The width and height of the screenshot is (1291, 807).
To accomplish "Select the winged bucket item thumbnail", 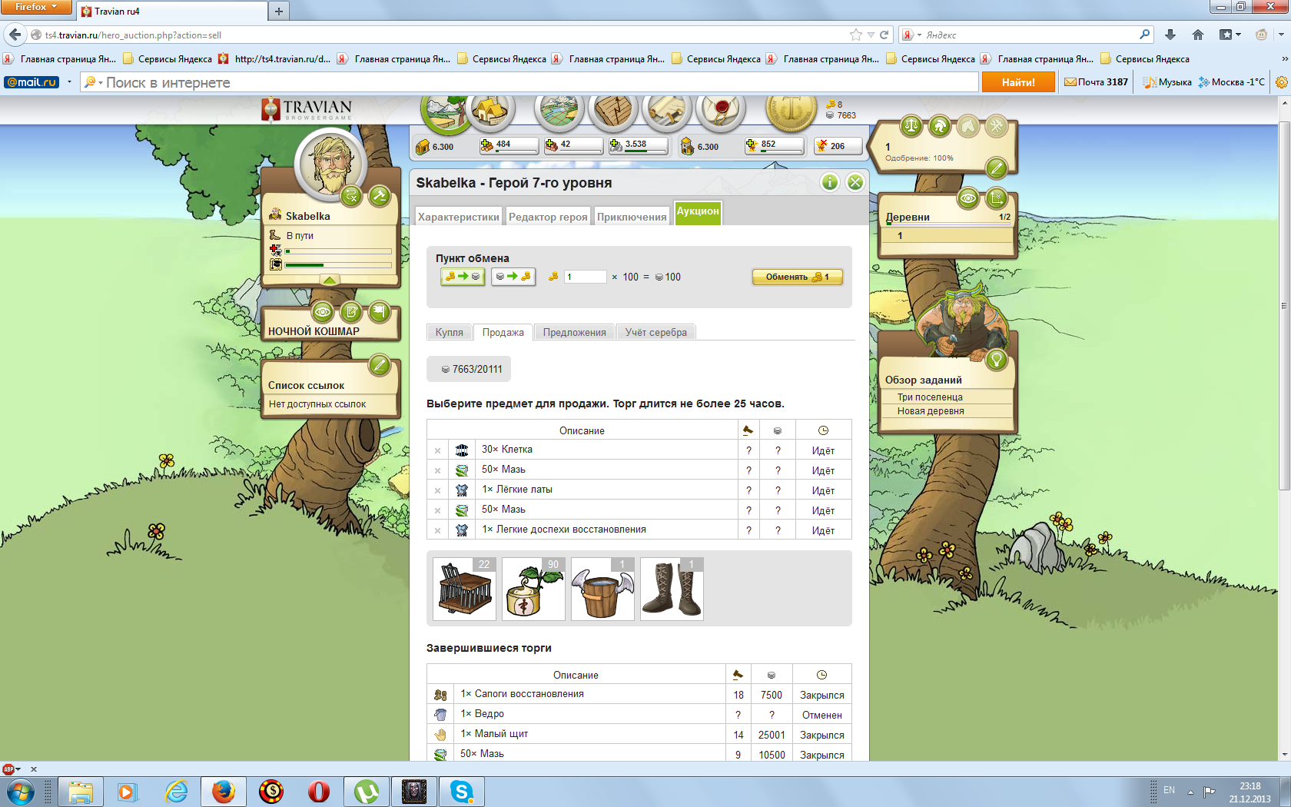I will [602, 589].
